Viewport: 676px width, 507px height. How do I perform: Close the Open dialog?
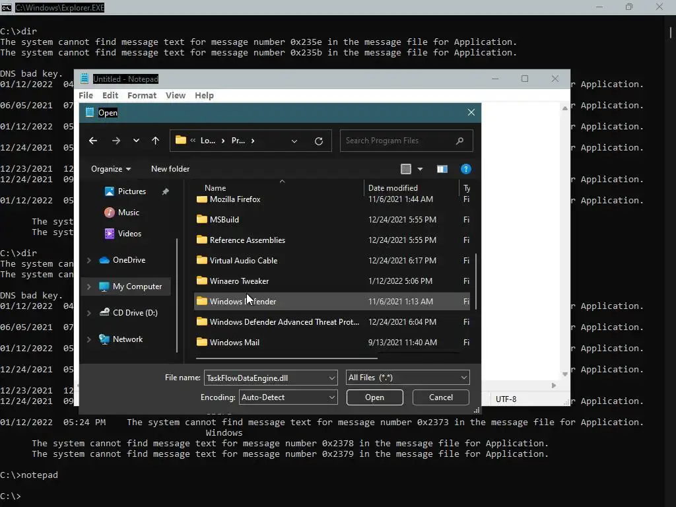471,112
